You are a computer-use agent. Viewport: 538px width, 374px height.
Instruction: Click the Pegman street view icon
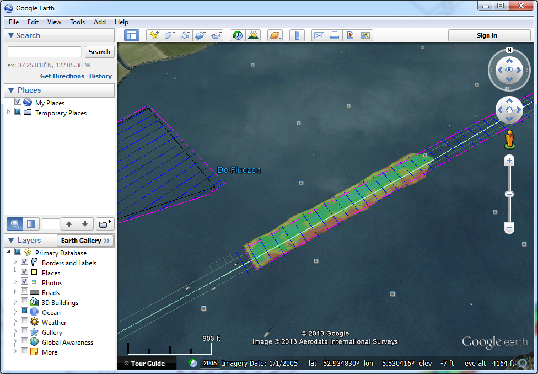click(x=510, y=140)
